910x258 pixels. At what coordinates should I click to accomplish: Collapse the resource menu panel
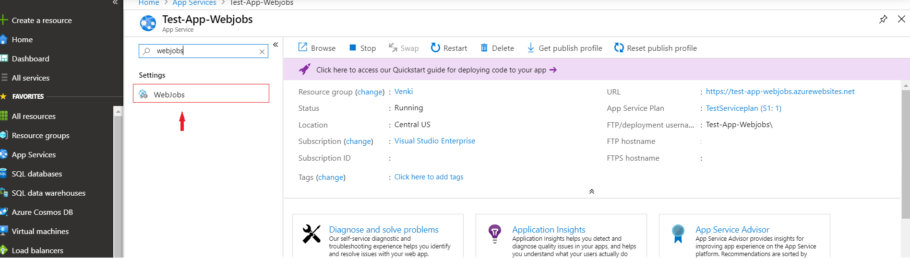[x=275, y=45]
